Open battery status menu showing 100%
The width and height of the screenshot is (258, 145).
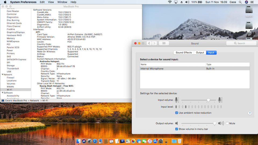[x=197, y=2]
